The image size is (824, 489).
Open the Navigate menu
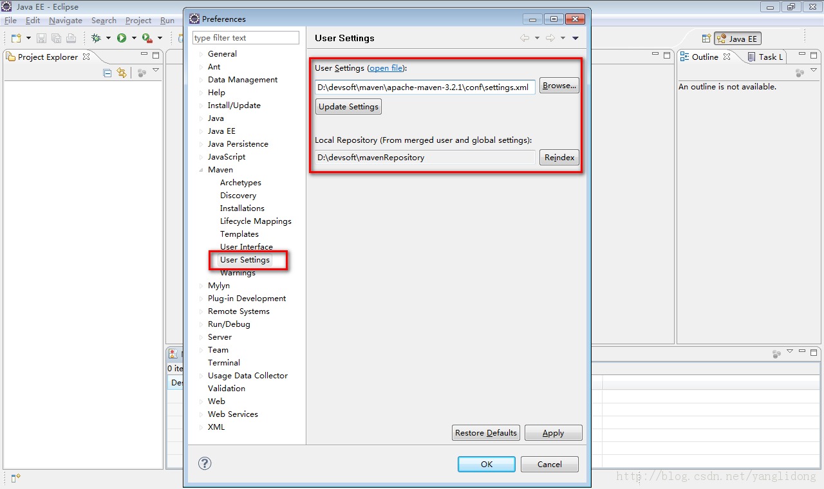click(x=66, y=21)
